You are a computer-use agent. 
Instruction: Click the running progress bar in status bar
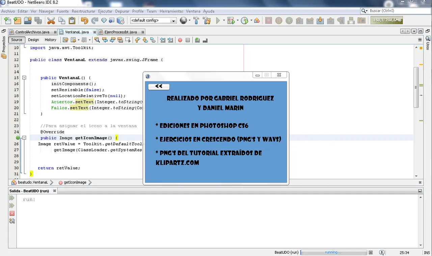click(x=333, y=252)
